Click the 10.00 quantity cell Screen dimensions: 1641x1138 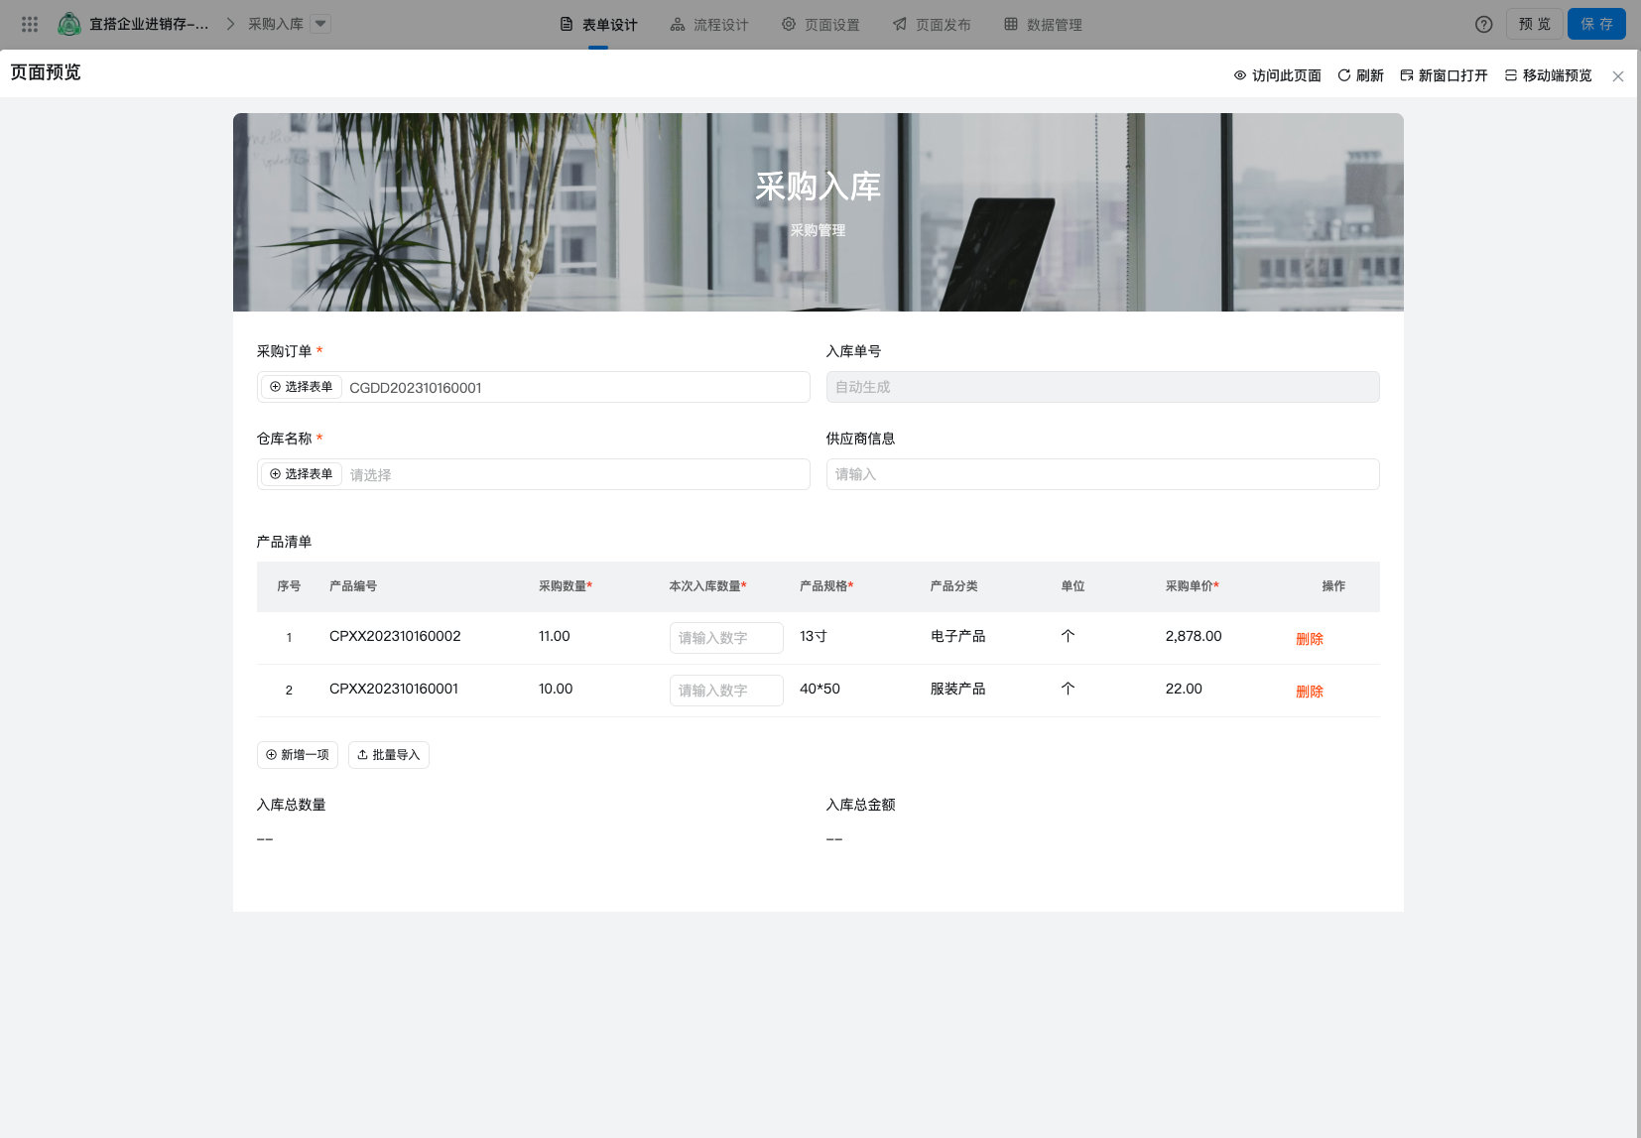[556, 689]
